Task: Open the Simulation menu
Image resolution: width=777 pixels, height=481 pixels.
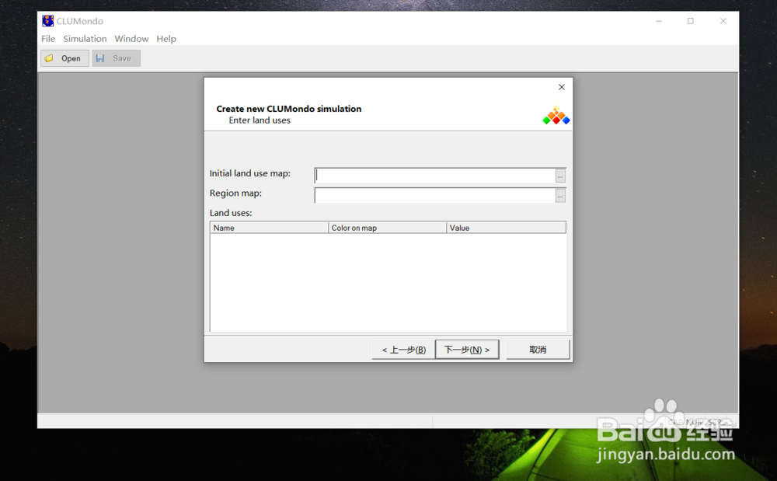Action: (x=85, y=39)
